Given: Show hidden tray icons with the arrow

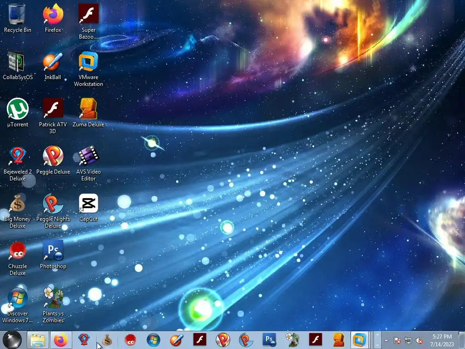Looking at the screenshot, I should [x=386, y=340].
